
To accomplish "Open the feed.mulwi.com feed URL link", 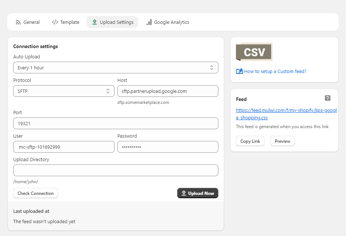I will tap(286, 114).
